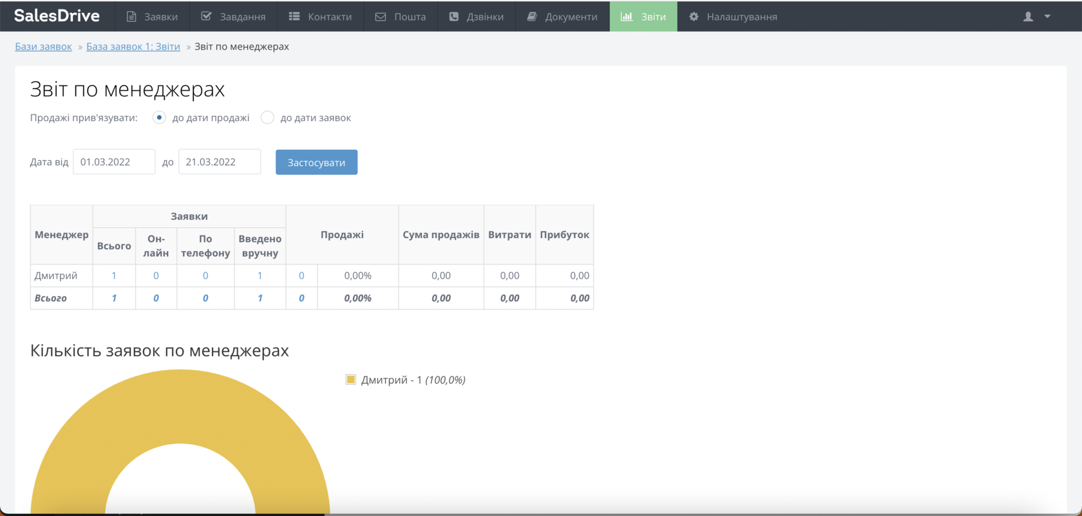Open the Заявки menu item
Screen dimensions: 1082x516
tap(152, 16)
